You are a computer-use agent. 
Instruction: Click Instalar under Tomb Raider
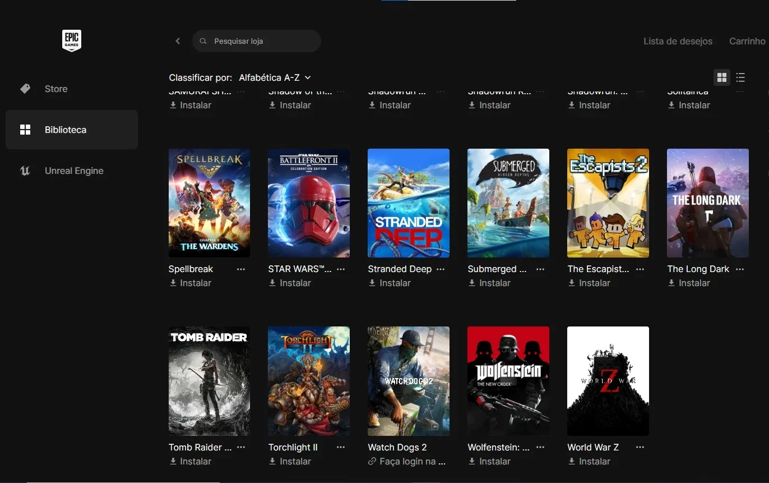click(x=191, y=461)
